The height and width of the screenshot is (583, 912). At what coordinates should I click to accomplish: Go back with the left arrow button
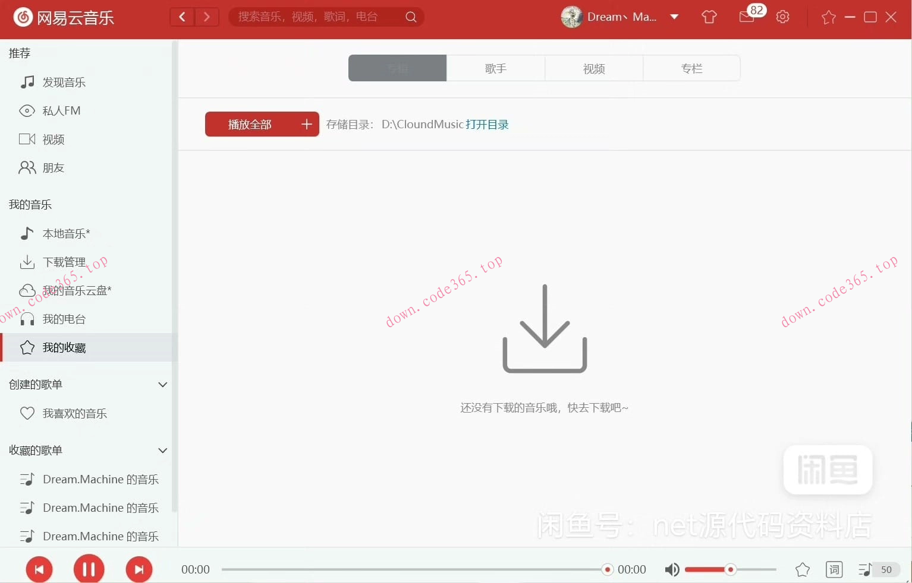tap(183, 17)
